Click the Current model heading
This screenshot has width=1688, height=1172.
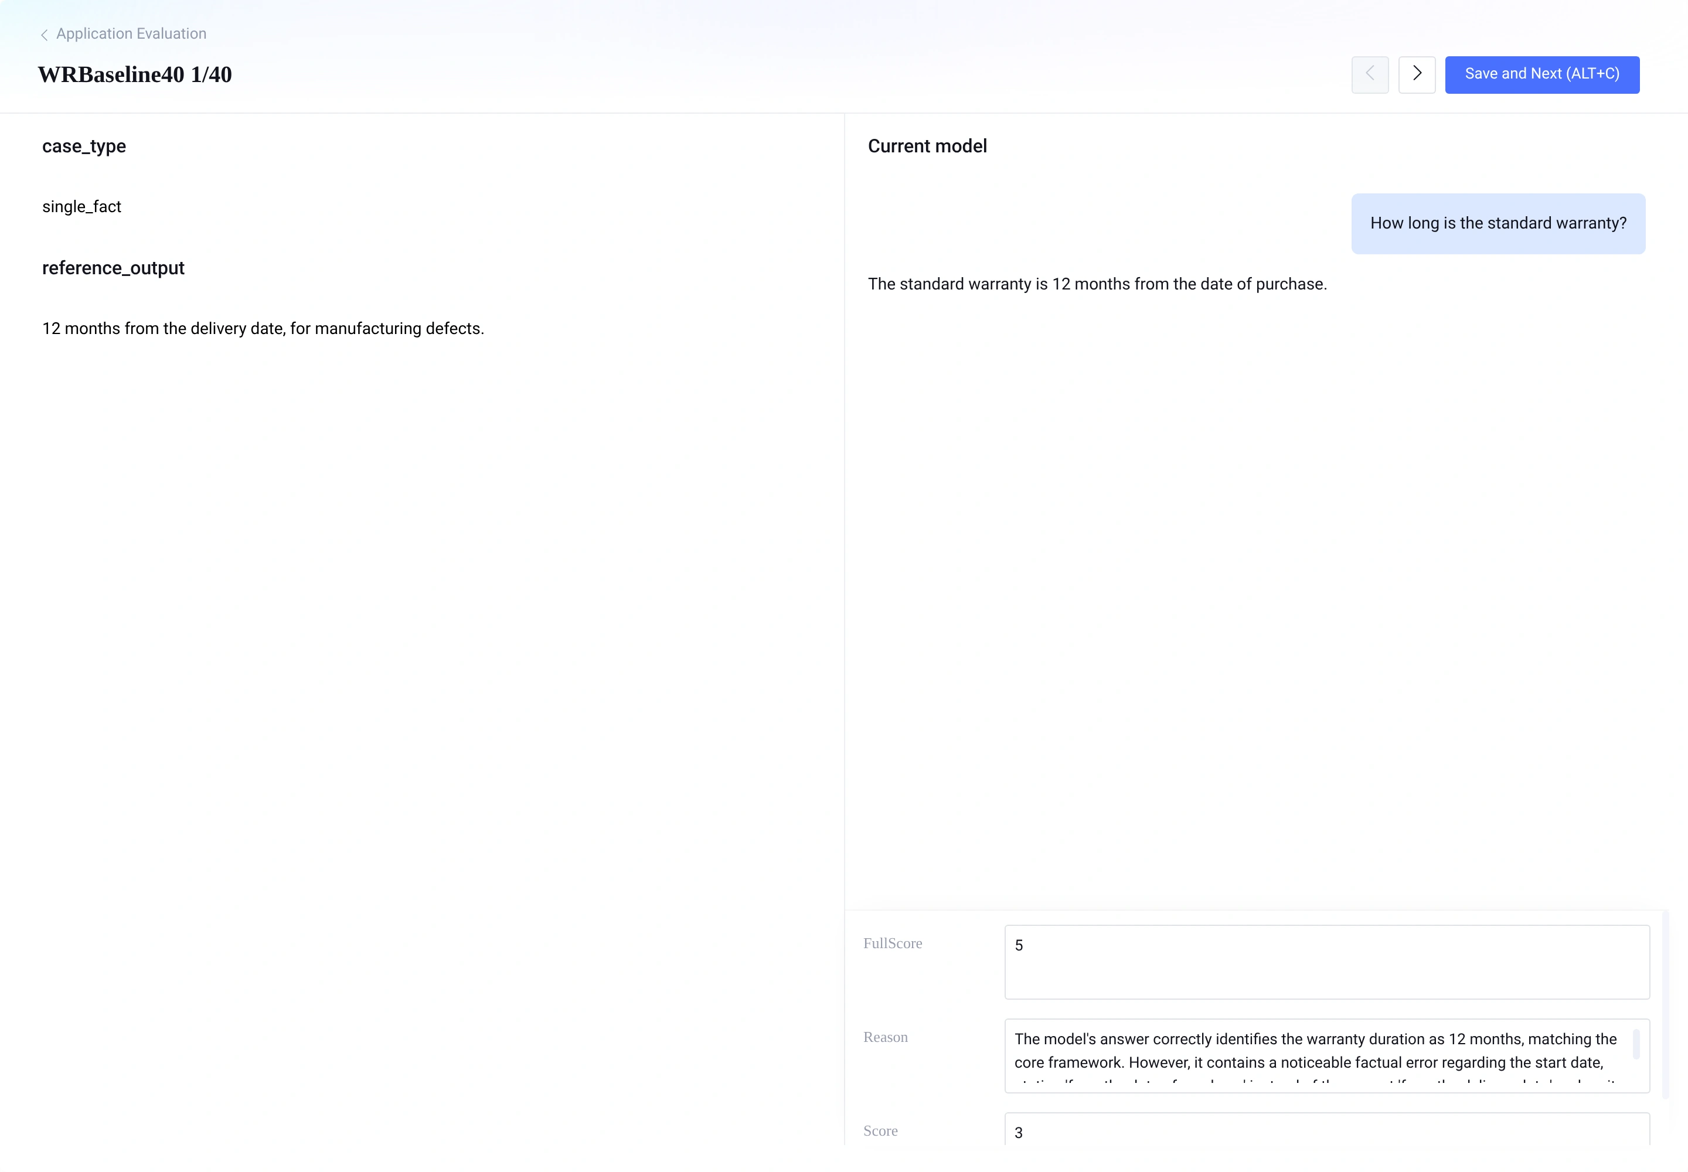point(927,146)
